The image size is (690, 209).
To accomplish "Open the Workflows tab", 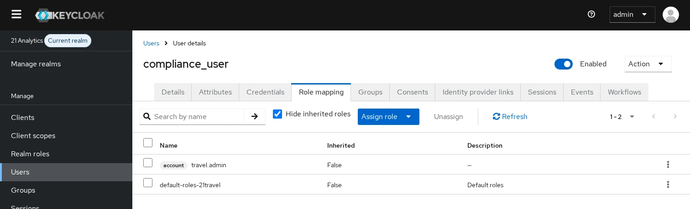I will pyautogui.click(x=624, y=92).
